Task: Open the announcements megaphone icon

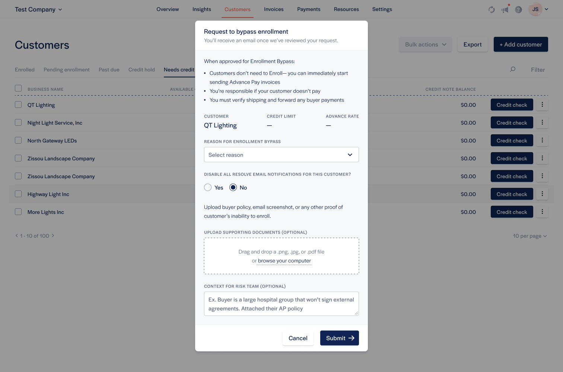Action: (x=505, y=10)
